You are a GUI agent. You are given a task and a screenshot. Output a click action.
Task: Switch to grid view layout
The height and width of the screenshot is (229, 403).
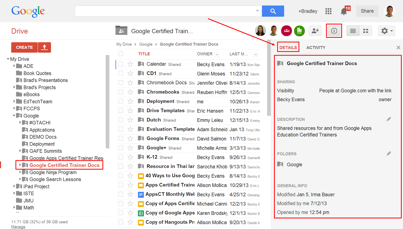pos(366,30)
